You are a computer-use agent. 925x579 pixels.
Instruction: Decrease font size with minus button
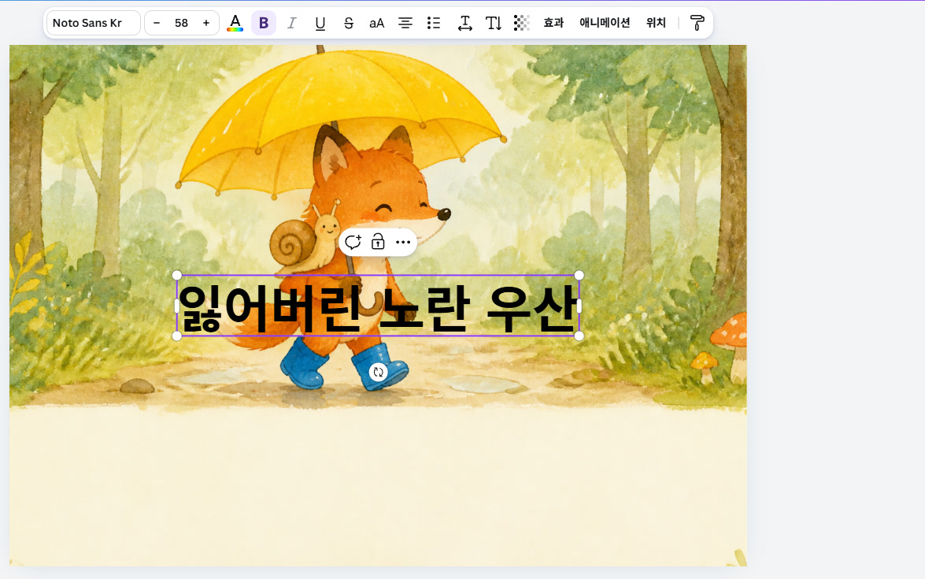pos(157,23)
